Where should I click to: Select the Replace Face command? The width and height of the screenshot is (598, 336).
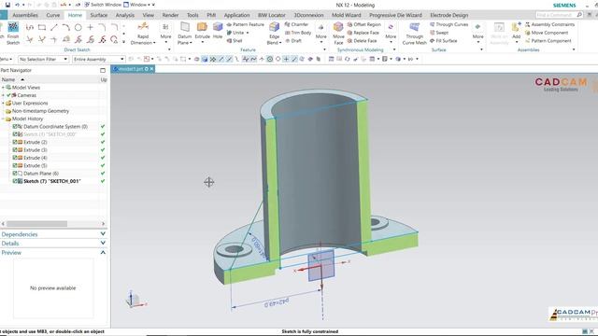[x=363, y=33]
